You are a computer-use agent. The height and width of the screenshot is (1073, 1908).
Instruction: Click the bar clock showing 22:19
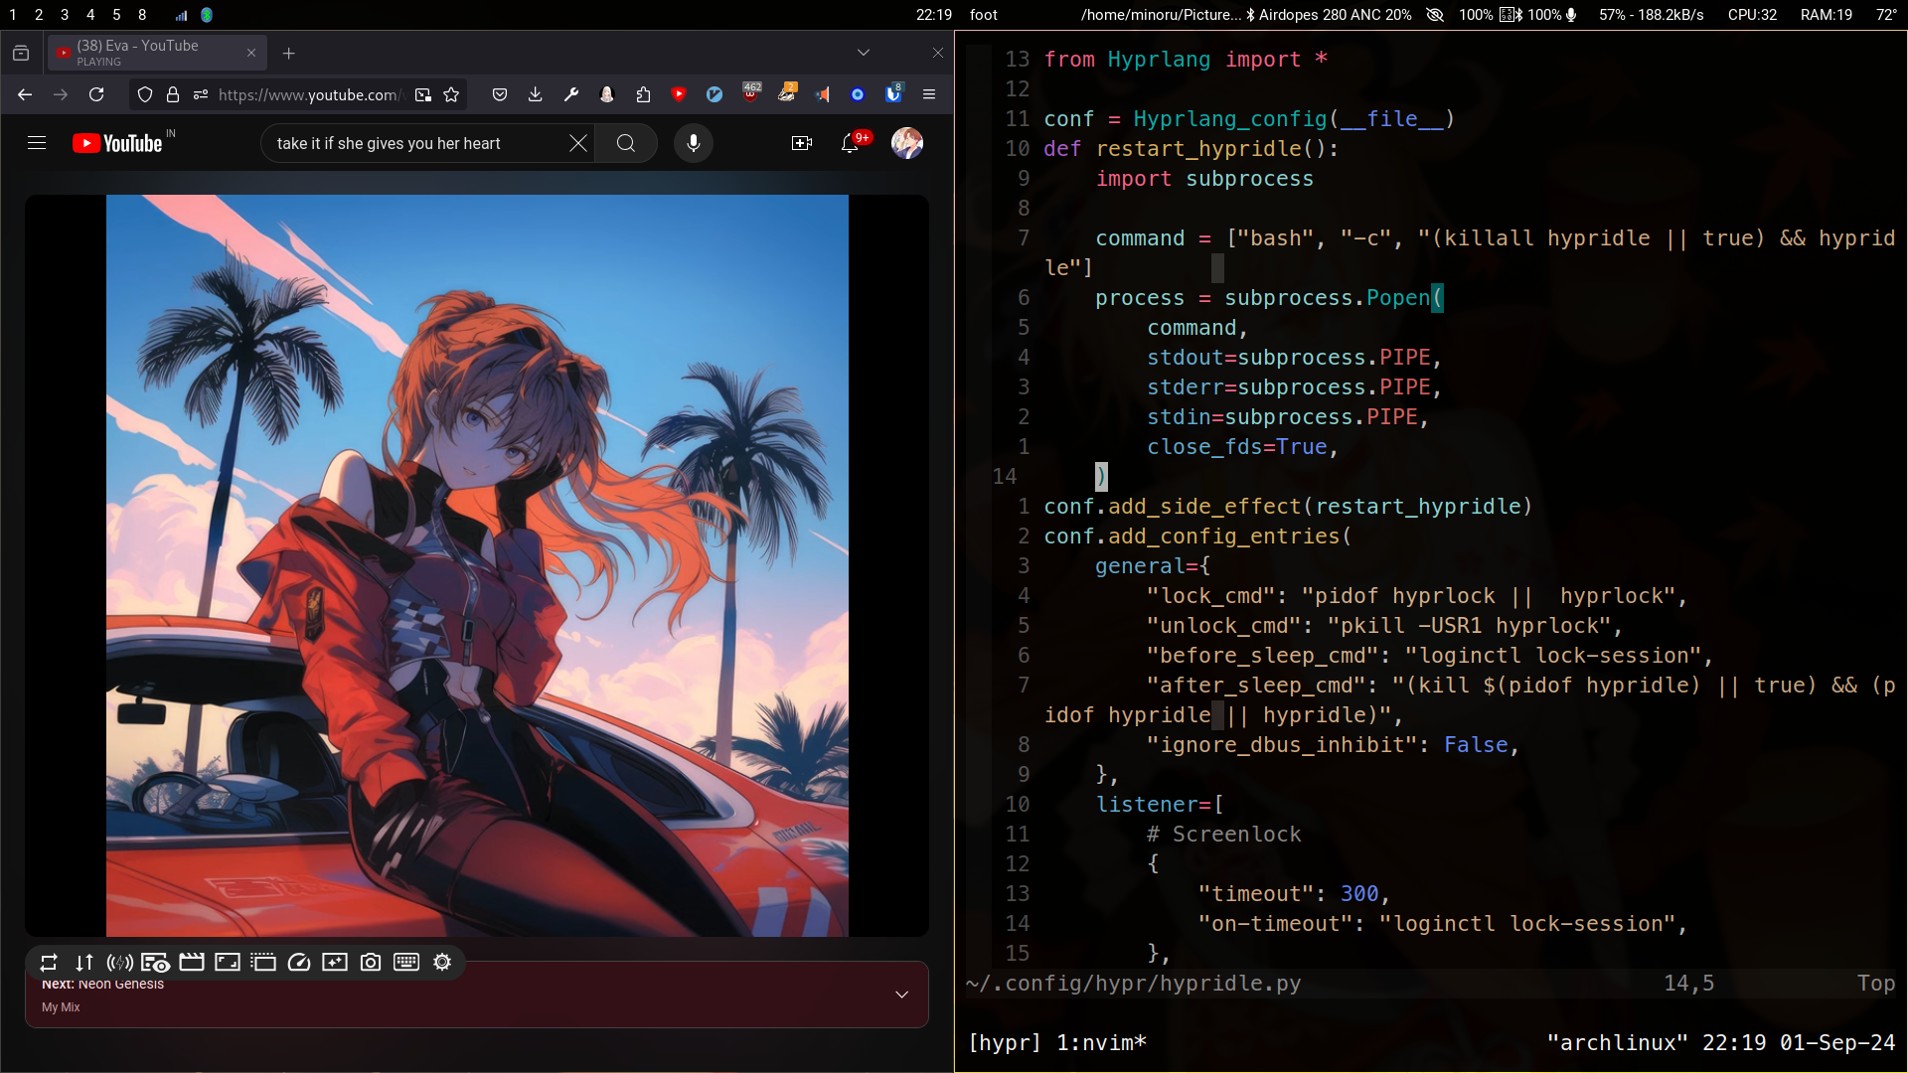[934, 15]
